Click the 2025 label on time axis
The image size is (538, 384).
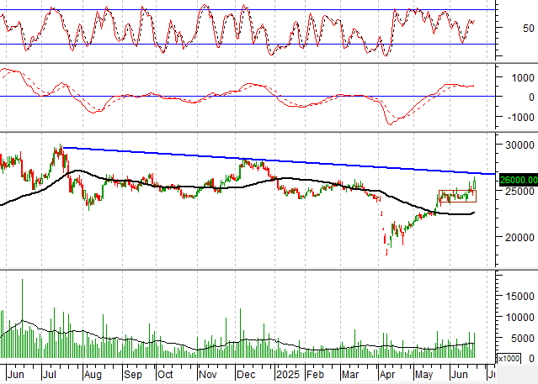[286, 373]
